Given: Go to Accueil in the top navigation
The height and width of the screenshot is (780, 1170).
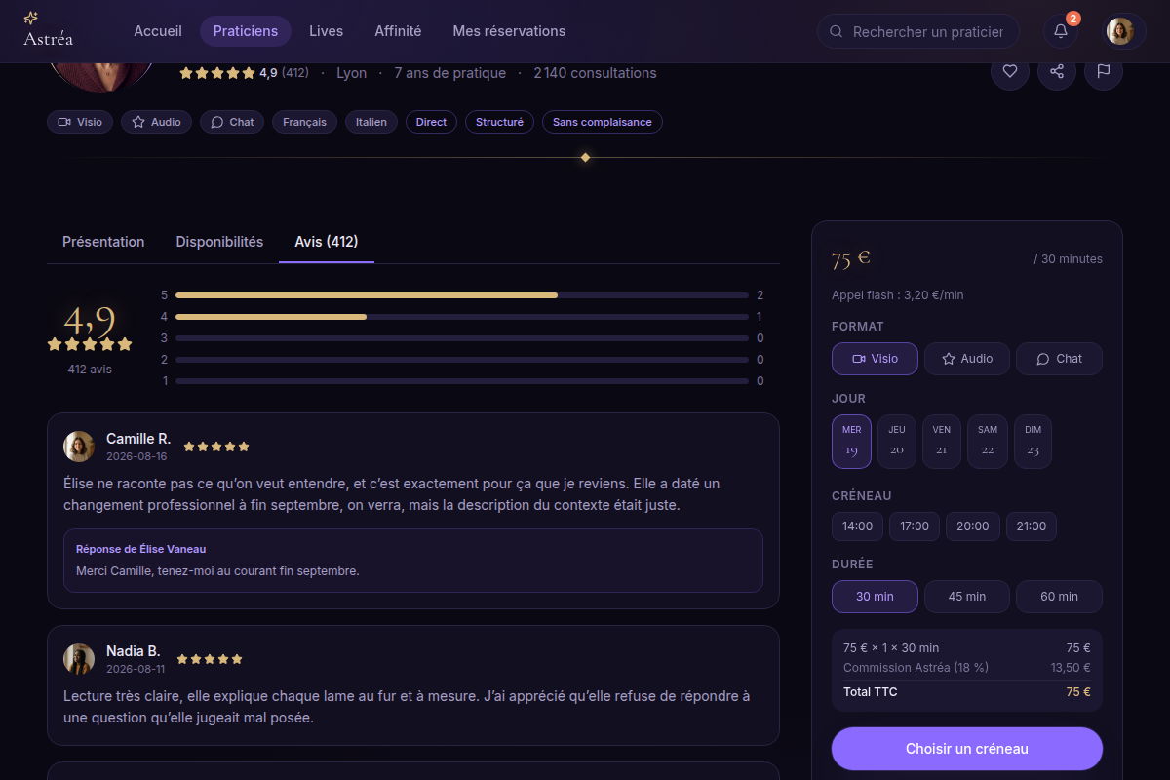Looking at the screenshot, I should tap(158, 31).
